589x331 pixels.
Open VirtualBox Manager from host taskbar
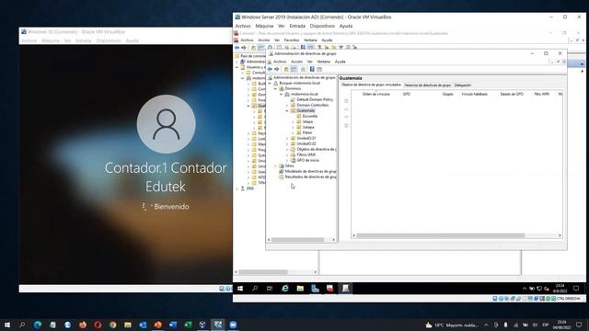pyautogui.click(x=202, y=325)
